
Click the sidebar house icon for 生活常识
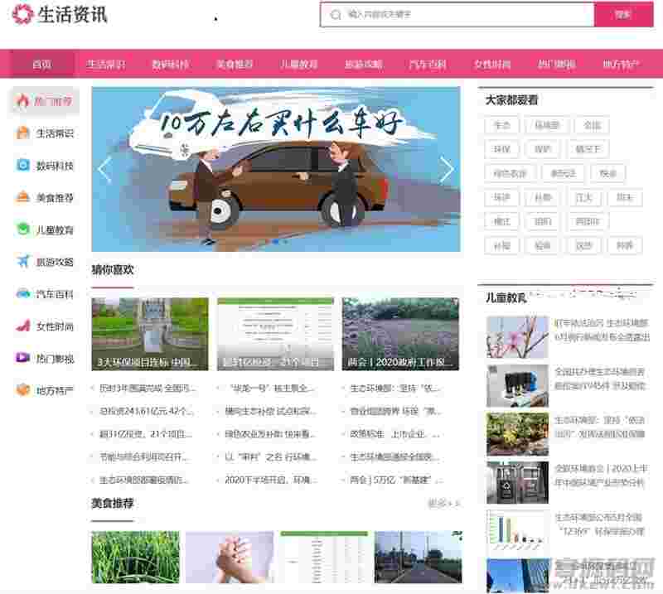[22, 133]
